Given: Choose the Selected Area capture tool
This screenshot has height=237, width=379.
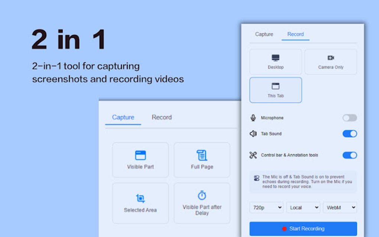Looking at the screenshot, I should click(140, 203).
